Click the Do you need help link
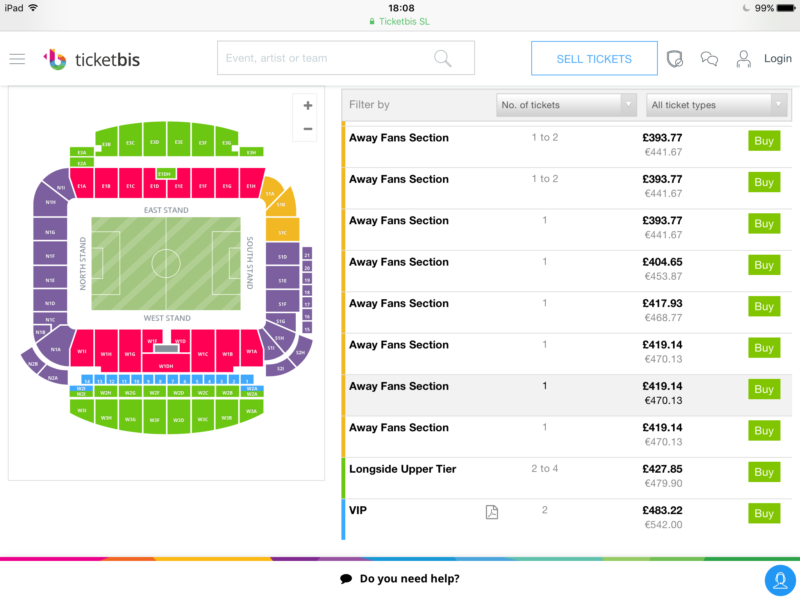 coord(409,579)
